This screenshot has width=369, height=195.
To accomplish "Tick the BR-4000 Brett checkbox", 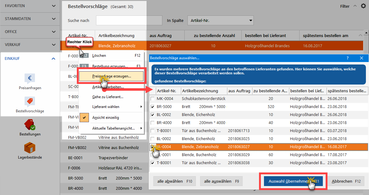I will 152,123.
